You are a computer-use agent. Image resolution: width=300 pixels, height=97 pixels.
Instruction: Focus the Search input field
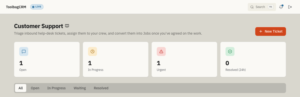click(262, 7)
